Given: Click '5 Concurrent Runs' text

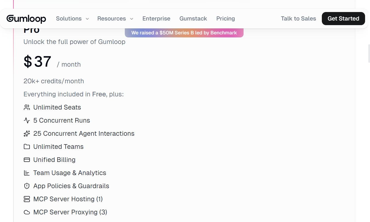Looking at the screenshot, I should [62, 120].
